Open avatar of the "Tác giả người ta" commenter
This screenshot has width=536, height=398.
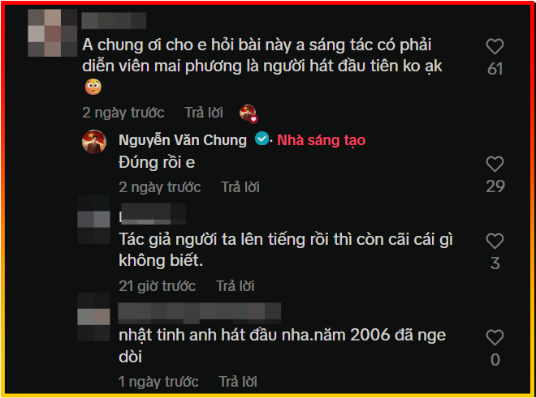pos(94,219)
